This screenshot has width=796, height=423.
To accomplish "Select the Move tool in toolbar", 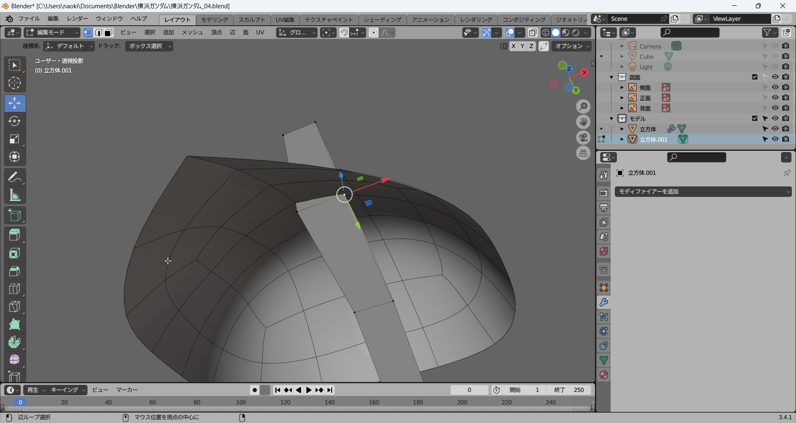I will coord(15,103).
